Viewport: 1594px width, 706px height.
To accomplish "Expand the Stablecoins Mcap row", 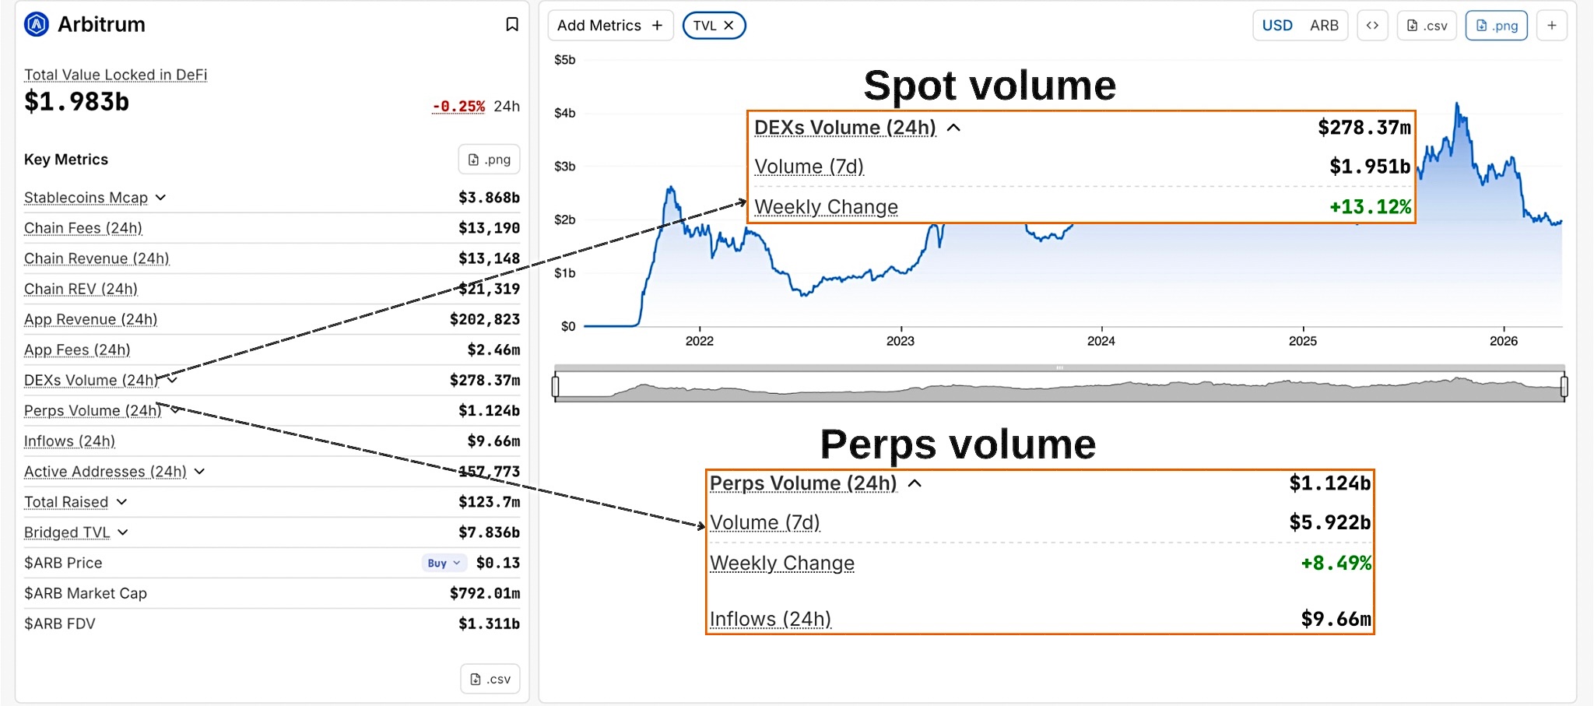I will 160,198.
